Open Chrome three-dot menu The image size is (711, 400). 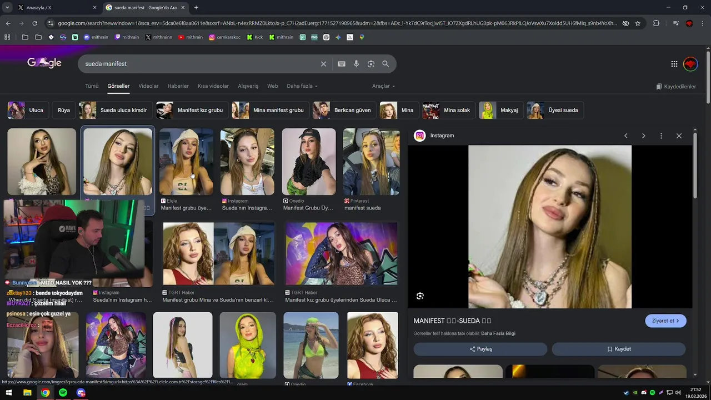coord(703,23)
